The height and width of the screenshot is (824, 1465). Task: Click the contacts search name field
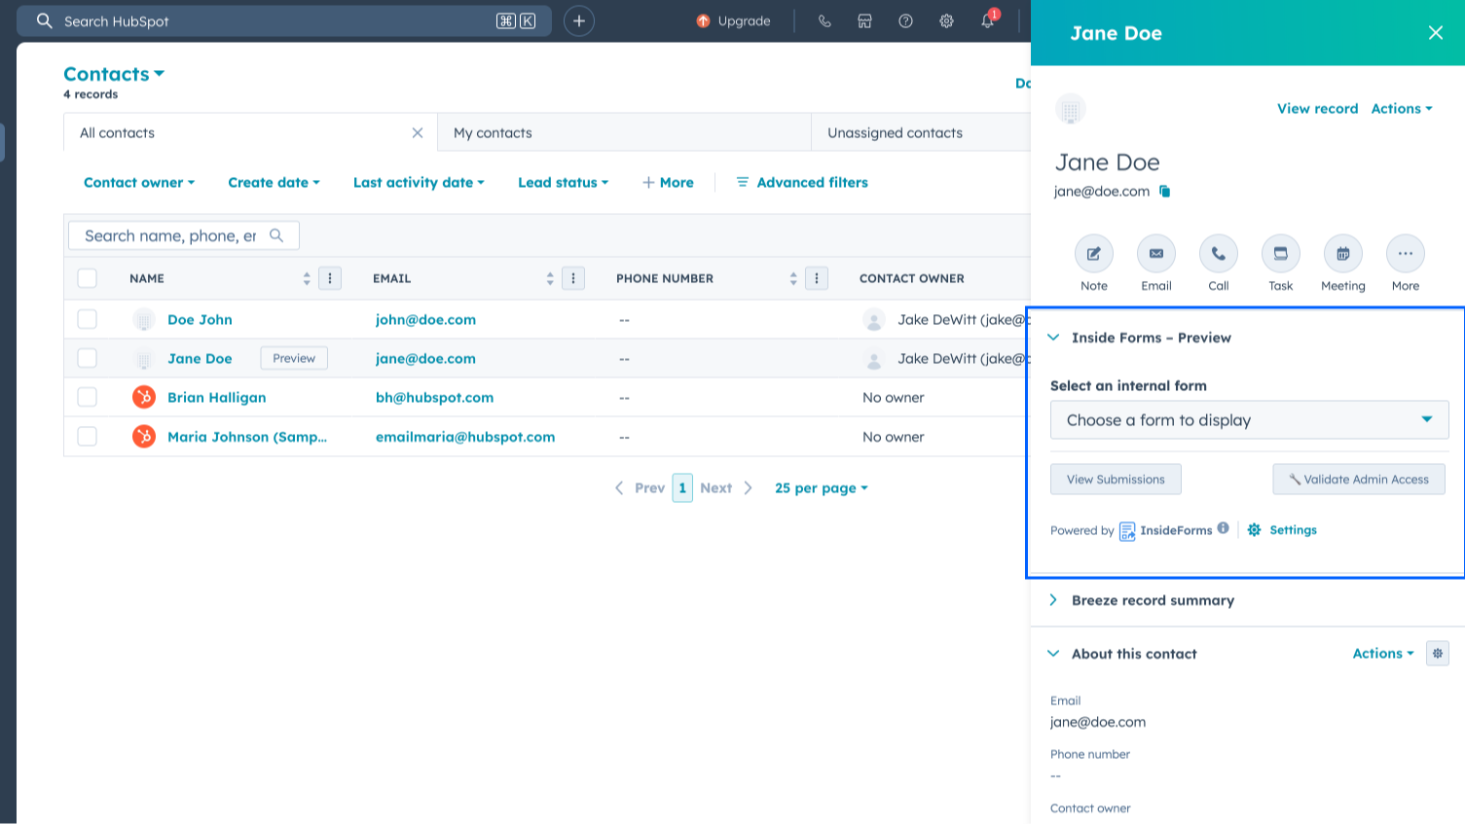[171, 235]
